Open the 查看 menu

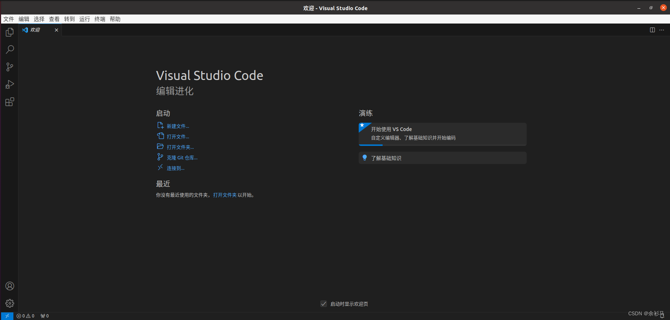point(54,19)
